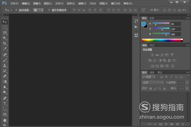Viewport: 191px width, 127px height.
Task: Switch to the 样式 tab
Action: coord(152,45)
